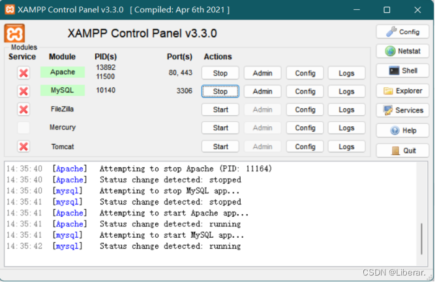Toggle the Apache service red X
This screenshot has width=435, height=282.
pyautogui.click(x=23, y=73)
